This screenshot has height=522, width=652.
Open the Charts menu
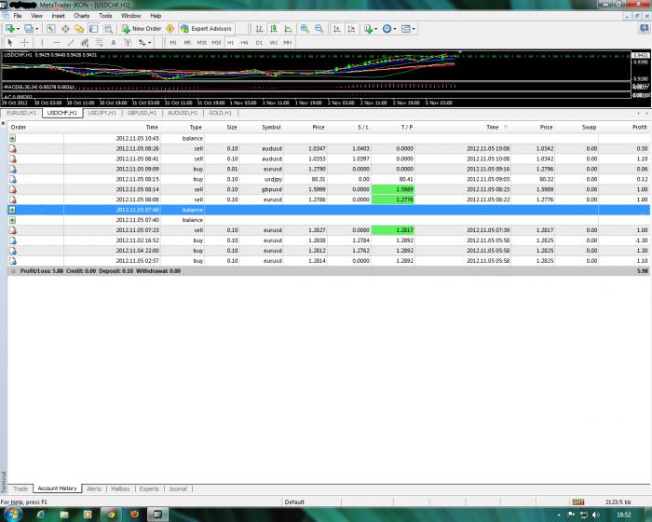(x=82, y=16)
